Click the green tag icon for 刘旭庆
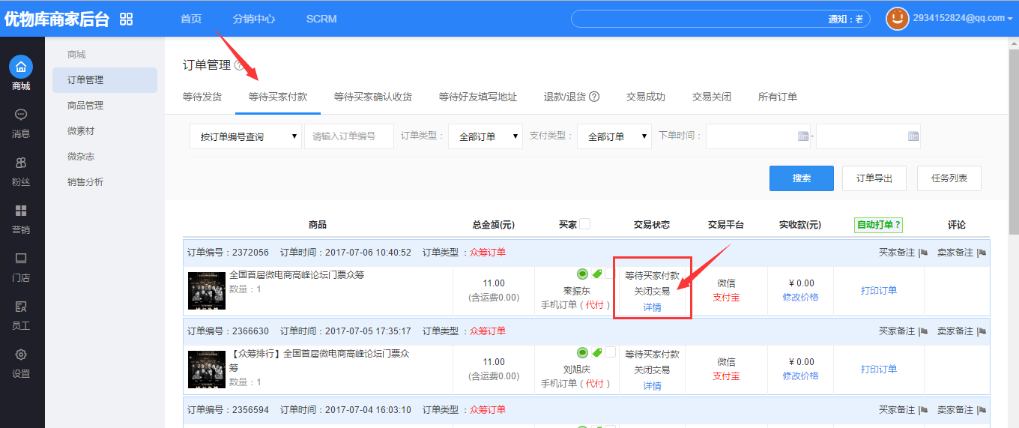This screenshot has height=428, width=1019. point(597,352)
